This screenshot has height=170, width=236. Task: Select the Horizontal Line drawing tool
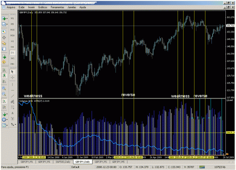(12, 90)
